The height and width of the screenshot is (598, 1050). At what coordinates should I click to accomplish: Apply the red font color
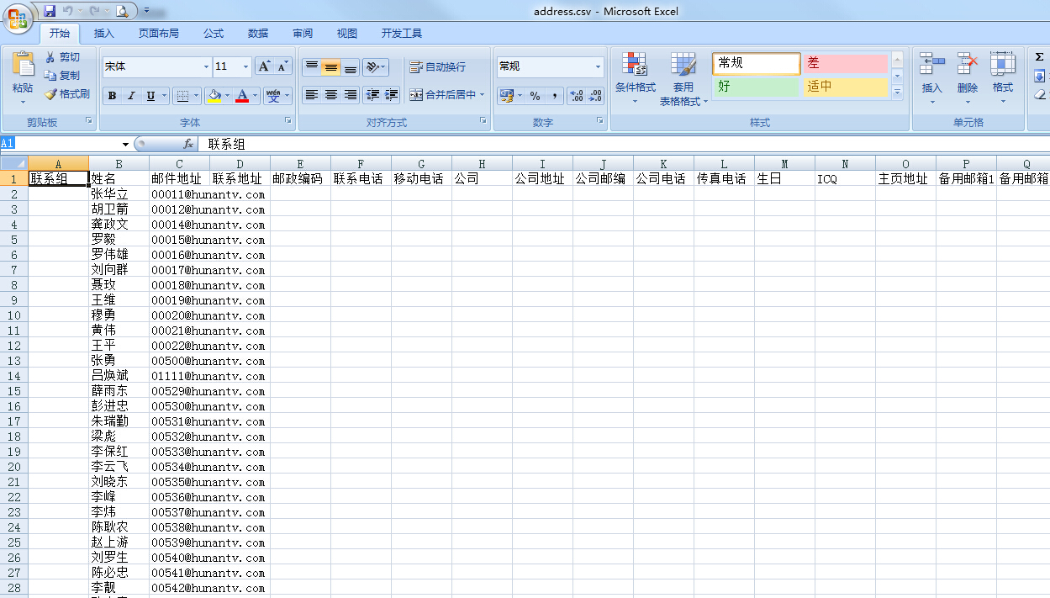243,96
